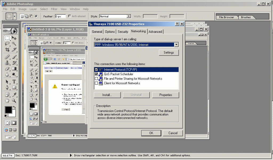Pick the Path Selection arrow tool in main toolbox
The width and height of the screenshot is (273, 160).
(7, 82)
